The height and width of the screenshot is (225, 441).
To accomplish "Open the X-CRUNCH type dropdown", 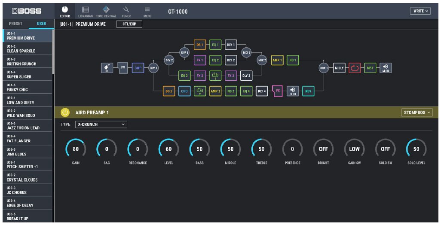I will pyautogui.click(x=101, y=125).
